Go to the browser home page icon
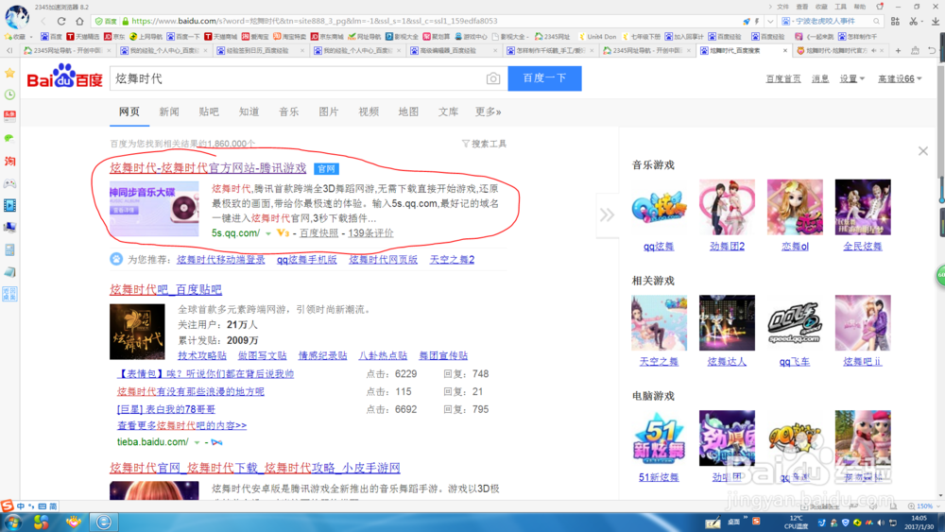Viewport: 945px width, 532px height. click(x=79, y=21)
